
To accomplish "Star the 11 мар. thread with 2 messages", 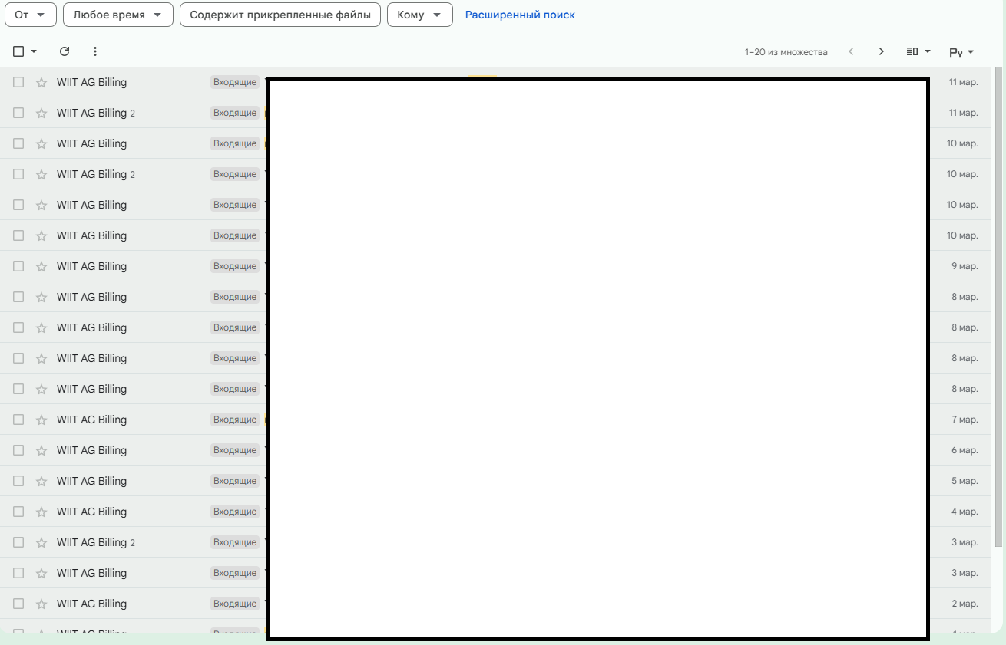I will [x=41, y=113].
